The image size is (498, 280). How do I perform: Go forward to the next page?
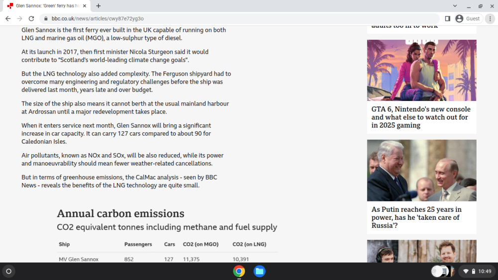20,19
